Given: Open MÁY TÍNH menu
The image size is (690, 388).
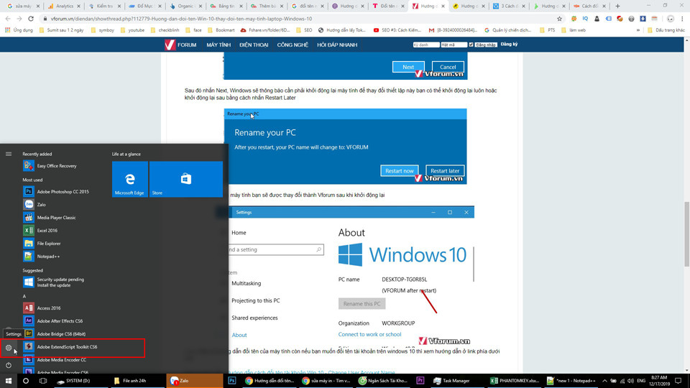Looking at the screenshot, I should (x=218, y=45).
